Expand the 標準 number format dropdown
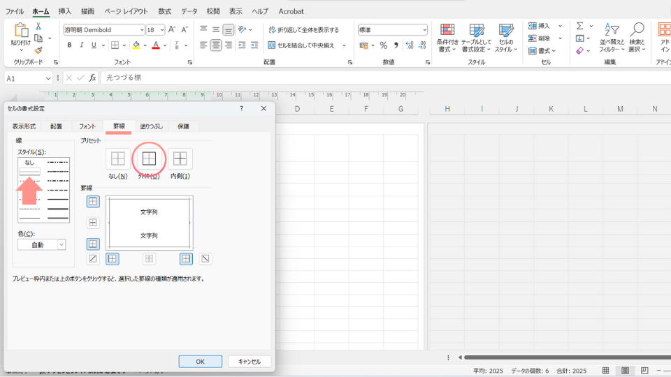The height and width of the screenshot is (377, 671). (x=424, y=30)
